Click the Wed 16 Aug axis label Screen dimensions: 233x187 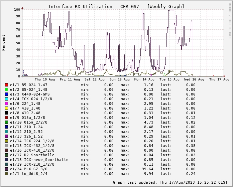click(194, 79)
